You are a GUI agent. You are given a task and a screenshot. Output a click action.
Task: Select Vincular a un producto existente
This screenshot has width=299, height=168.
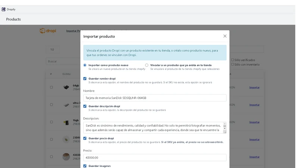147,65
